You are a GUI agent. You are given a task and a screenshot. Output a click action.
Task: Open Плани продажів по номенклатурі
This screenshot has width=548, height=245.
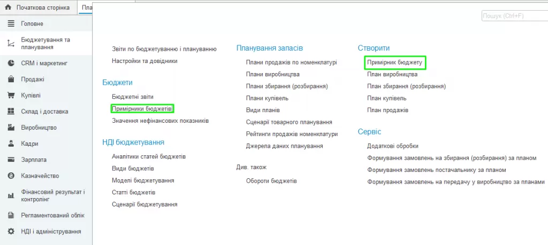click(292, 62)
